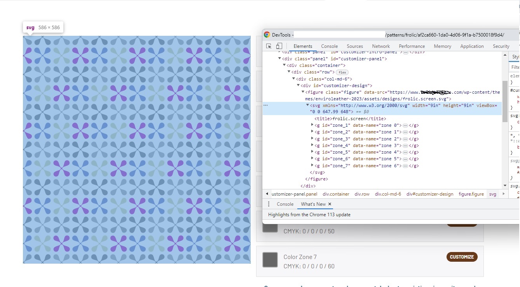Click the three-dot gutter beside svg line
Screen dimensions: 520x287
266,105
